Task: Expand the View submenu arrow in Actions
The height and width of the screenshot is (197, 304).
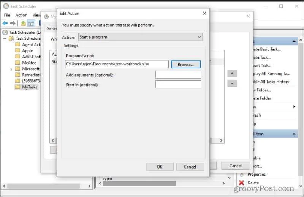Action: click(x=294, y=107)
